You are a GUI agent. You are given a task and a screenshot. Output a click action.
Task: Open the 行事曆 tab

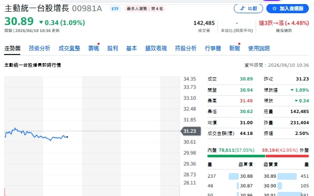213,48
